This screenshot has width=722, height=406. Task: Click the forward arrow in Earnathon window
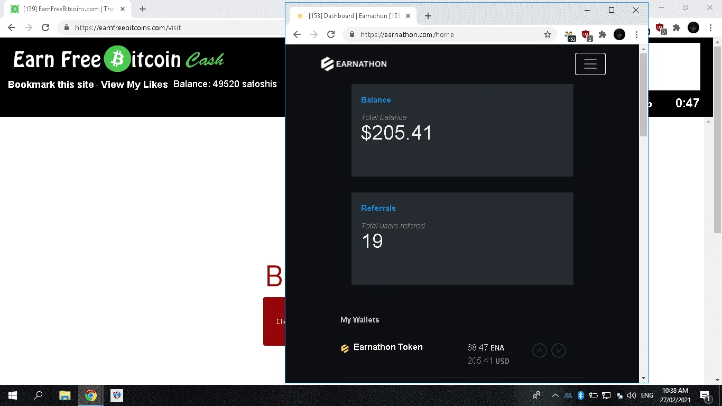coord(314,34)
